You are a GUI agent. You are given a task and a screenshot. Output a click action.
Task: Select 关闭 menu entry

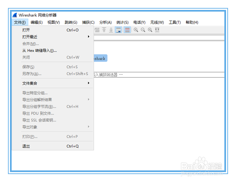click(53, 57)
